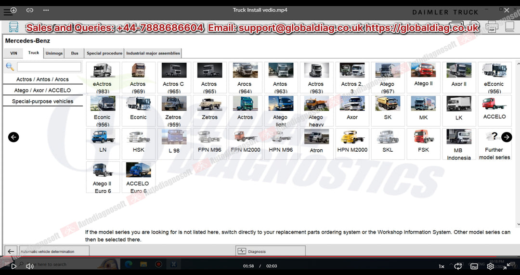The width and height of the screenshot is (520, 275).
Task: Choose the L 98 tile
Action: [x=174, y=144]
